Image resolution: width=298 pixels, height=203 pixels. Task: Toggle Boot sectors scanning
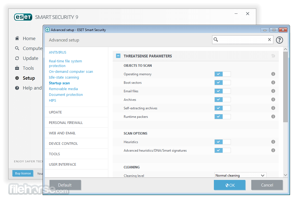pyautogui.click(x=223, y=83)
